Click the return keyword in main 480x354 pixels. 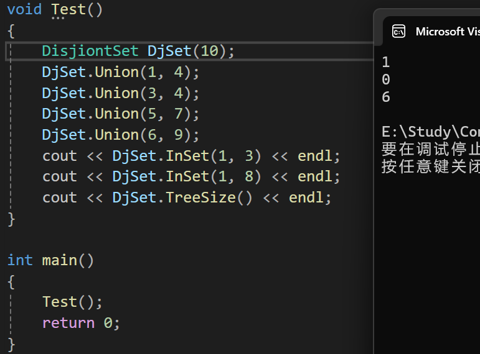pyautogui.click(x=68, y=323)
